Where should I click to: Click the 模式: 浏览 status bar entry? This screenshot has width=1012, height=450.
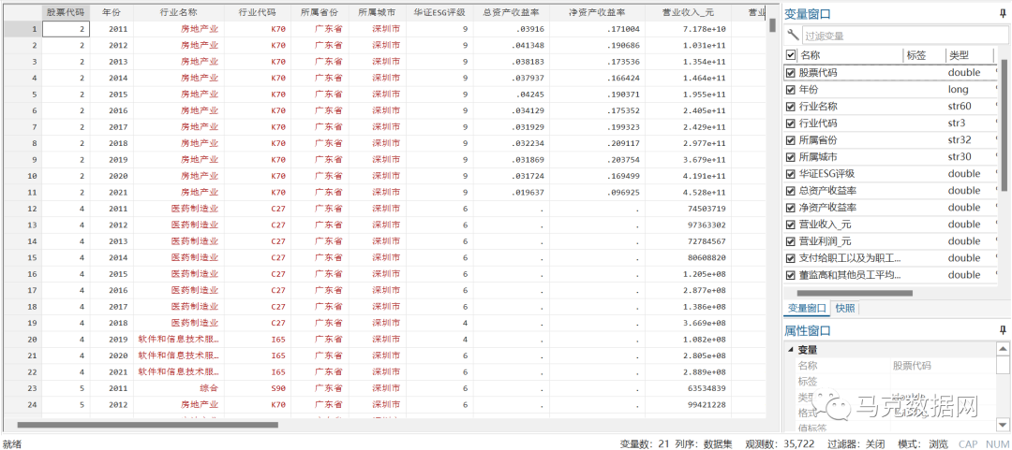923,444
